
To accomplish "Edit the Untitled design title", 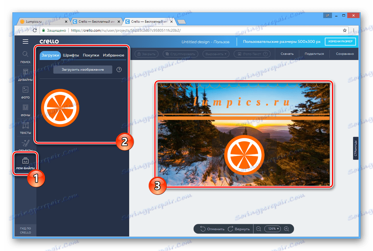I will pos(205,42).
